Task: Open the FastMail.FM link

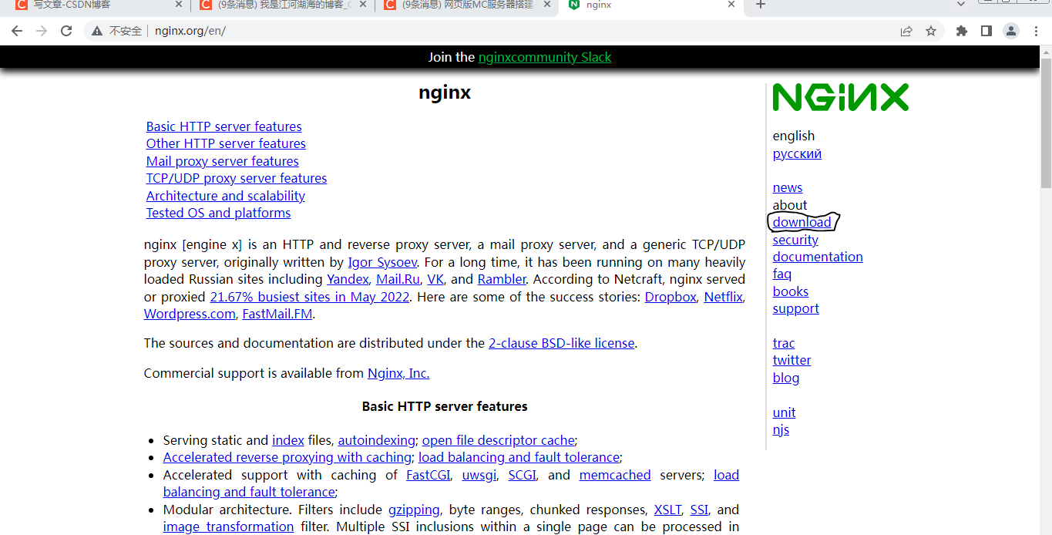Action: tap(278, 314)
